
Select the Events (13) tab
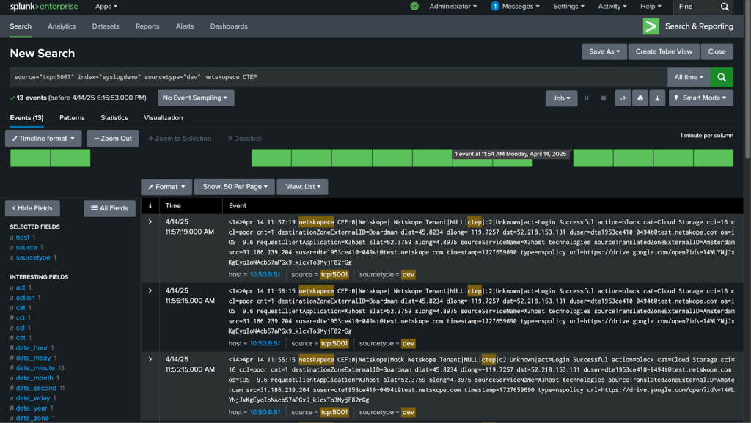(x=27, y=118)
